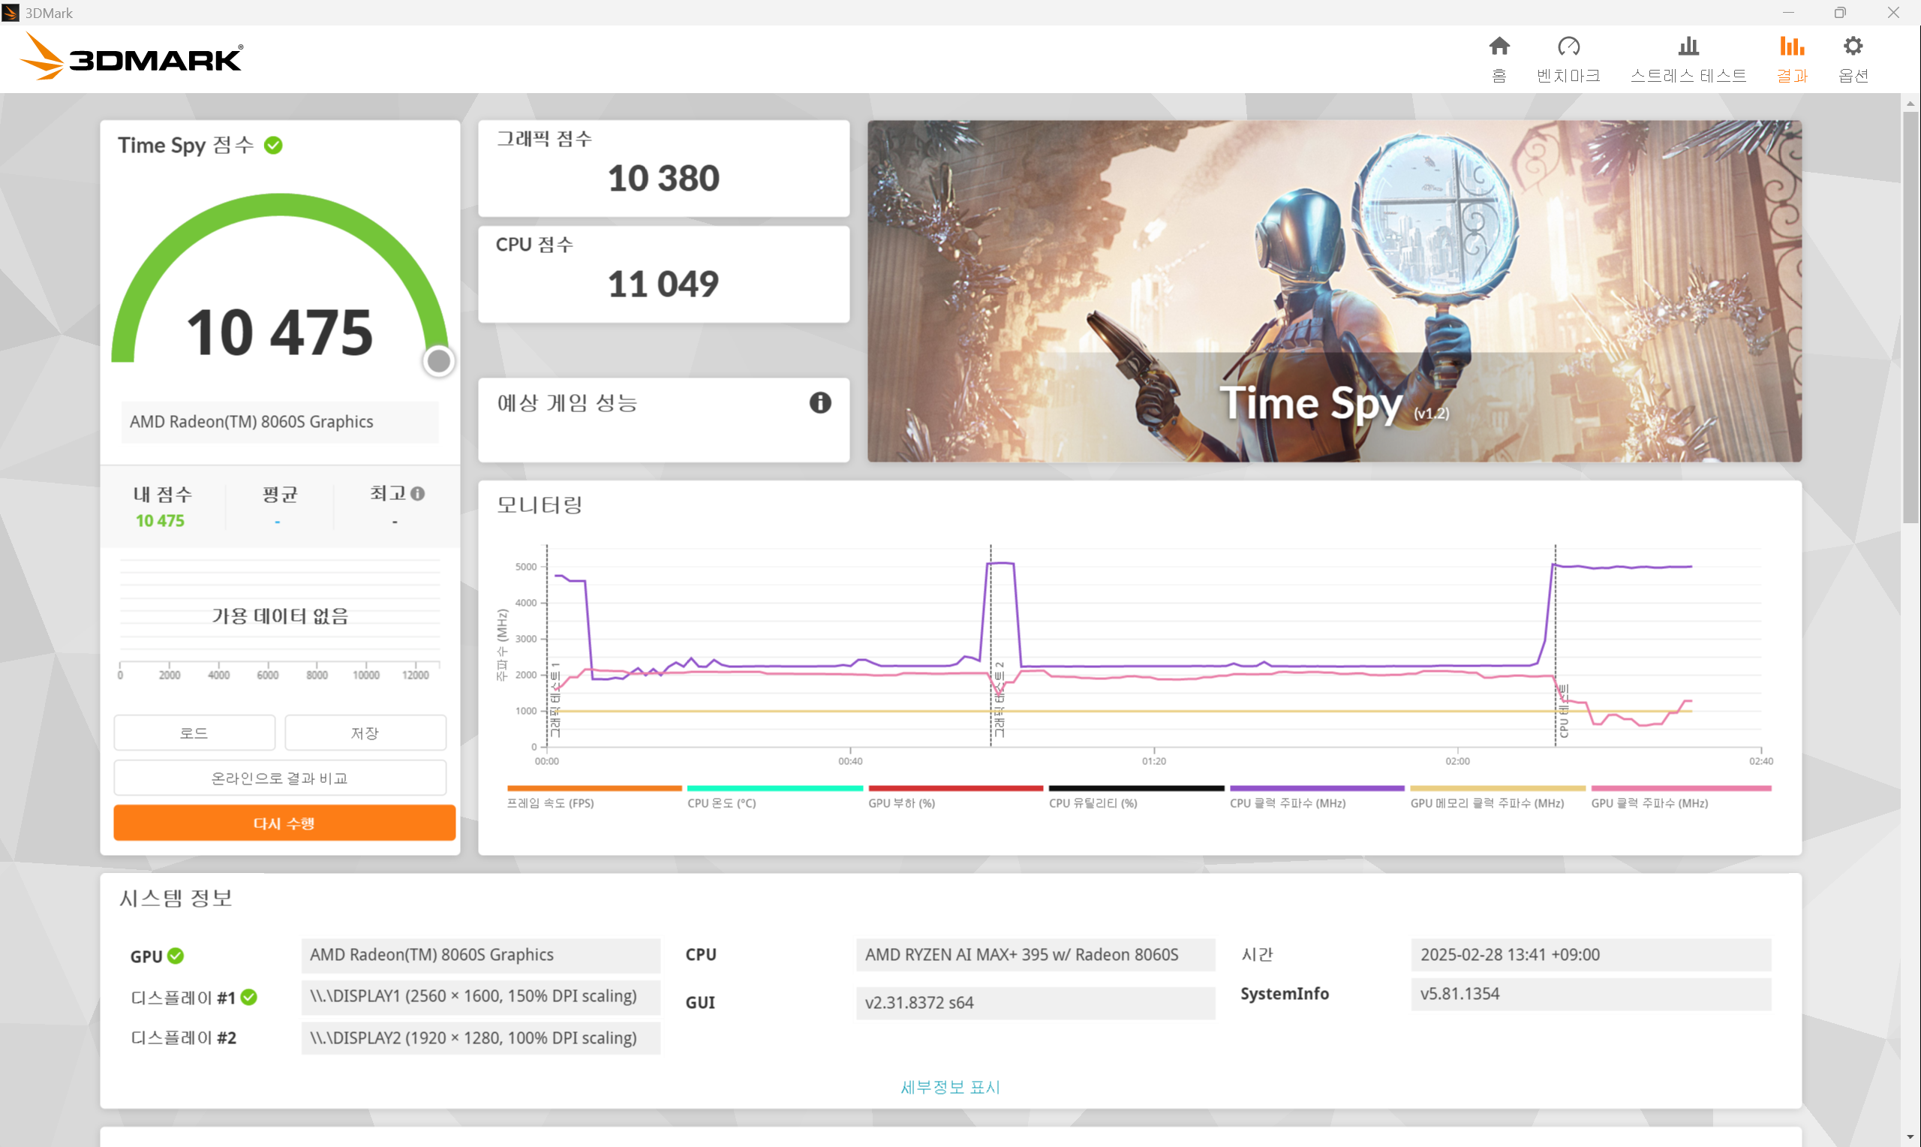Click the GPU field AMD Radeon(TM) 8060S Graphics in 시스템 정보
This screenshot has height=1147, width=1921.
[x=480, y=956]
